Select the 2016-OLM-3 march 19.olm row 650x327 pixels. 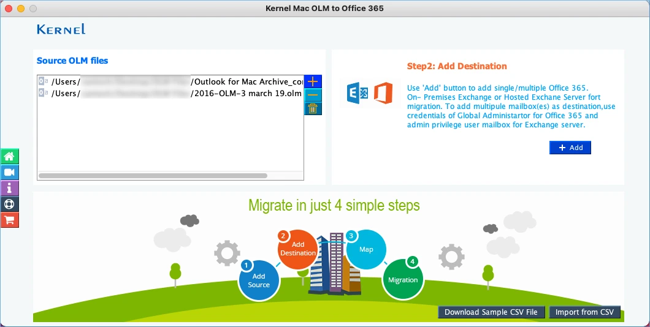(170, 93)
